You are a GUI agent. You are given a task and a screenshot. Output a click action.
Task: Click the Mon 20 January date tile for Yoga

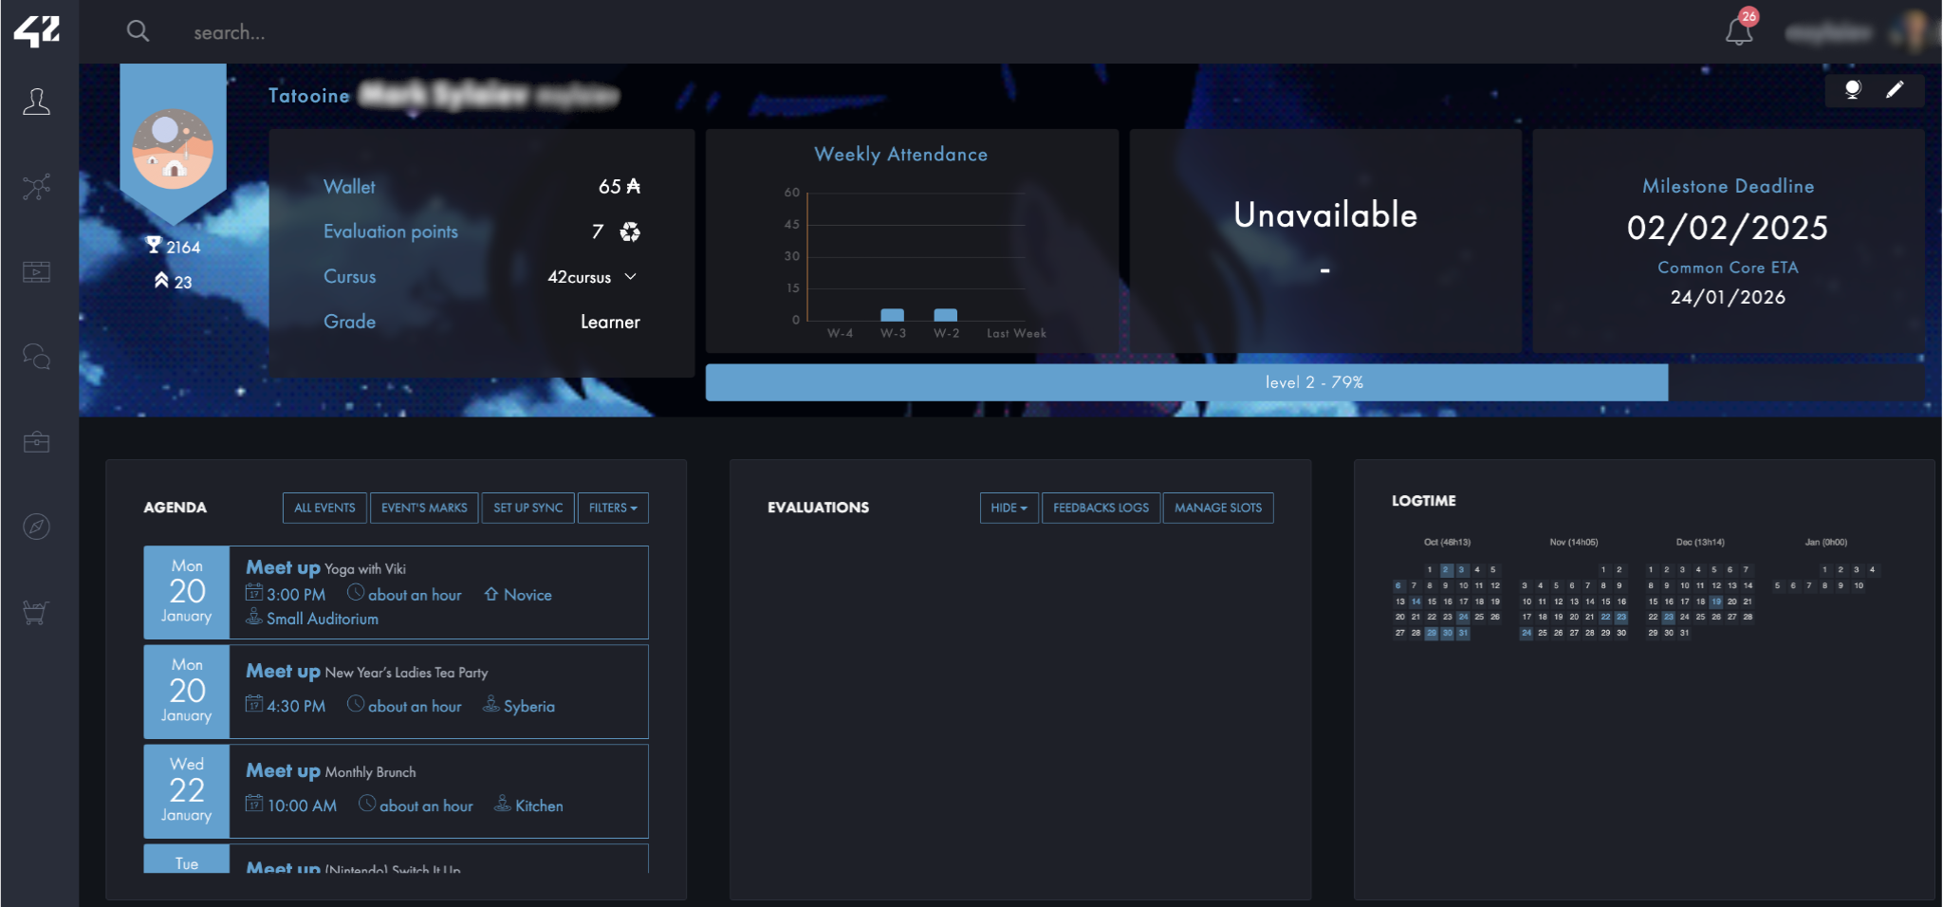187,592
